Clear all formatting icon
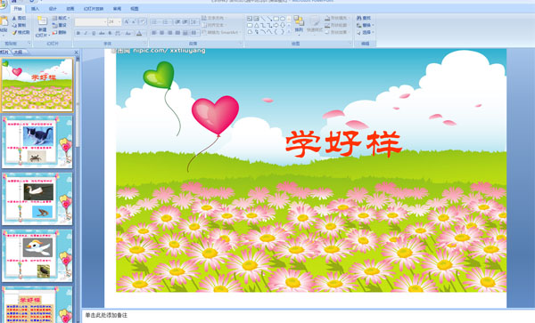 (143, 21)
